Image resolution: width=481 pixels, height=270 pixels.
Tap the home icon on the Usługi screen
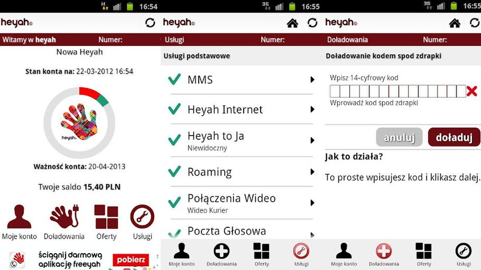click(292, 23)
